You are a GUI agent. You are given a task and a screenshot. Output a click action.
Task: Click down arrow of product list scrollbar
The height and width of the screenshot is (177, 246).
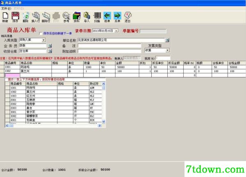(104, 122)
